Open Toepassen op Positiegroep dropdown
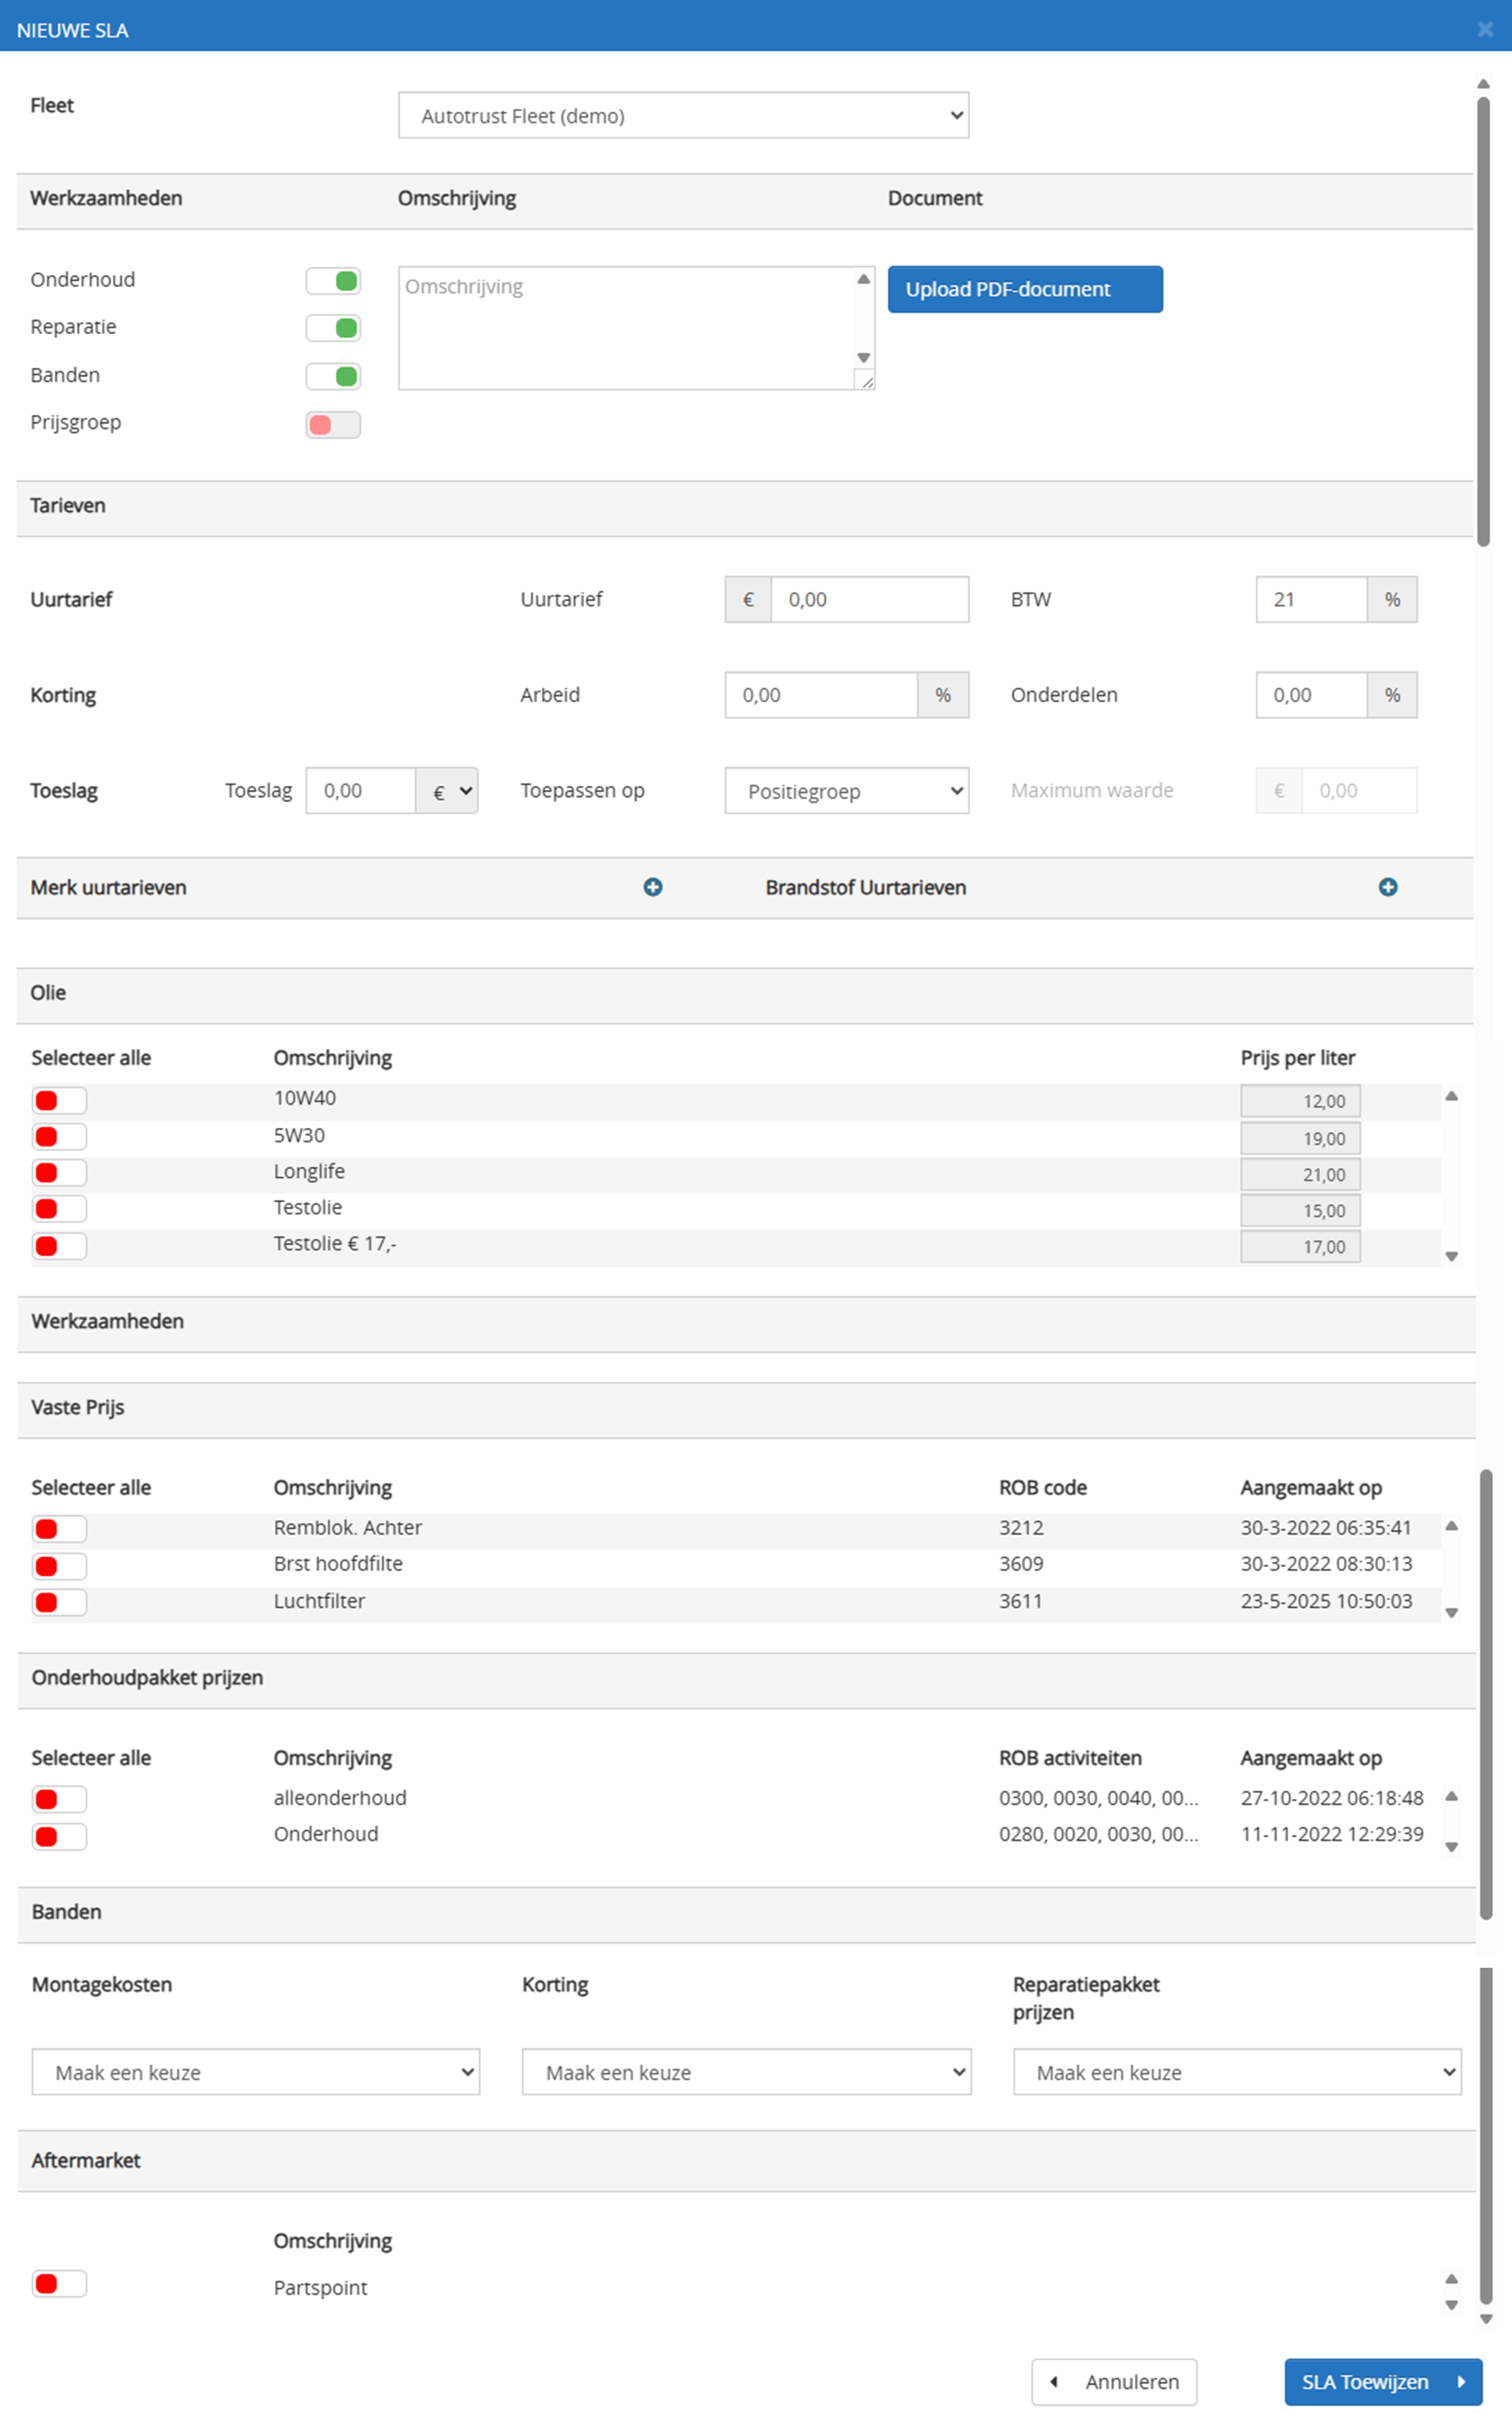The width and height of the screenshot is (1512, 2414). tap(846, 791)
